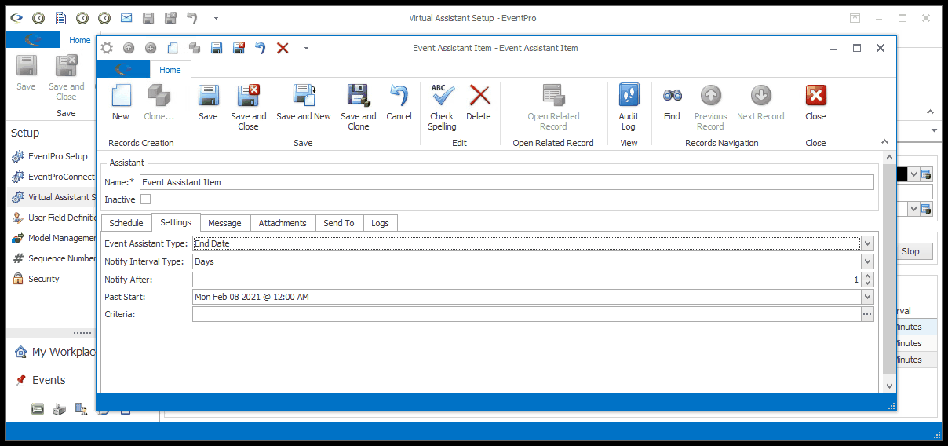Click the down arrow in dialog quick toolbar
948x446 pixels.
tap(151, 48)
